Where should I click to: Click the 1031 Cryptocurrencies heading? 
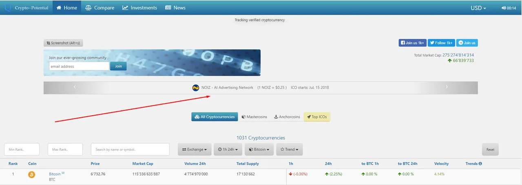(261, 138)
